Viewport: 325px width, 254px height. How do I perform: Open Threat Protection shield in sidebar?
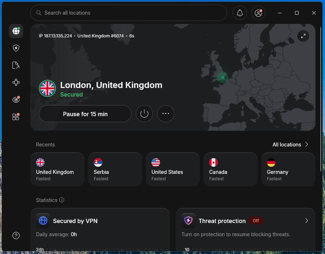tap(16, 48)
